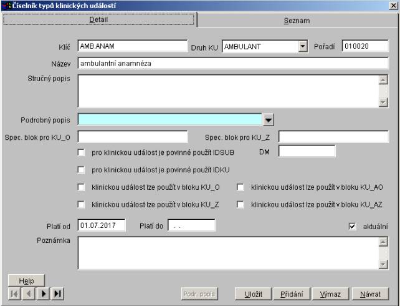Viewport: 400px width, 306px height.
Task: Tick the bloku KU_AO checkbox
Action: pos(240,187)
